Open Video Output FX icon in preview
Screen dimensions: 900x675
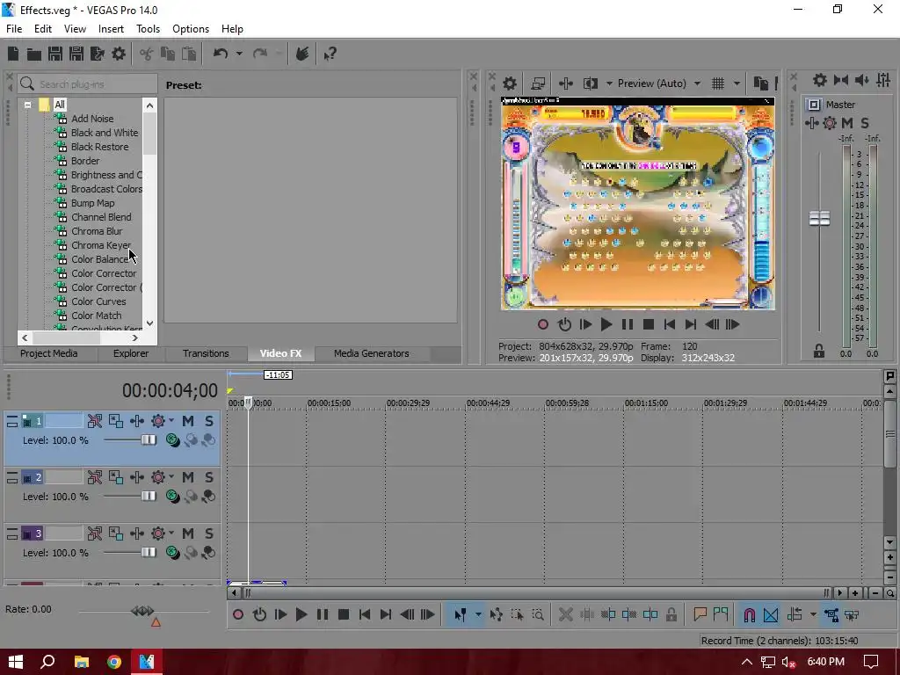(x=565, y=83)
